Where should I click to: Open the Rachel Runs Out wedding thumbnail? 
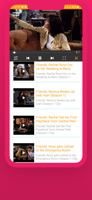(24, 71)
